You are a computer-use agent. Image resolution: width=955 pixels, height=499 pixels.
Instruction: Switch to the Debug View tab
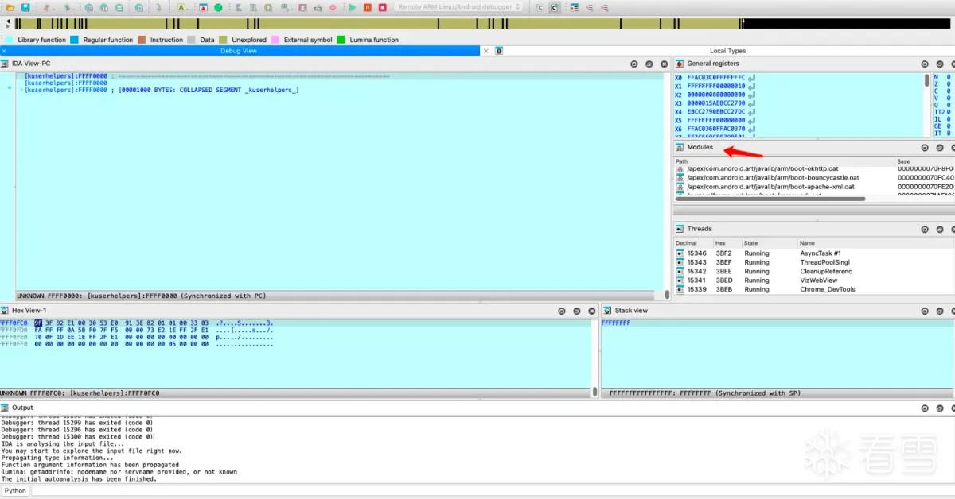pos(239,51)
